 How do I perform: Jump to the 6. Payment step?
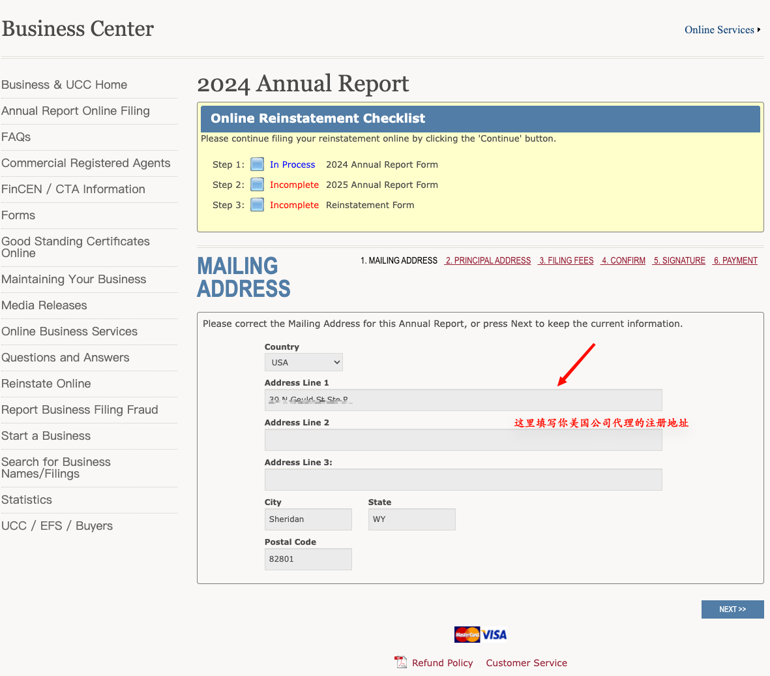tap(735, 260)
